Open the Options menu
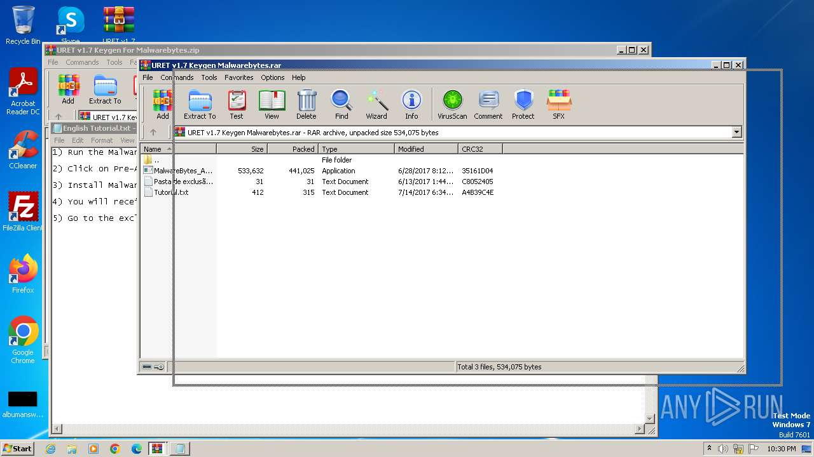 click(x=273, y=77)
